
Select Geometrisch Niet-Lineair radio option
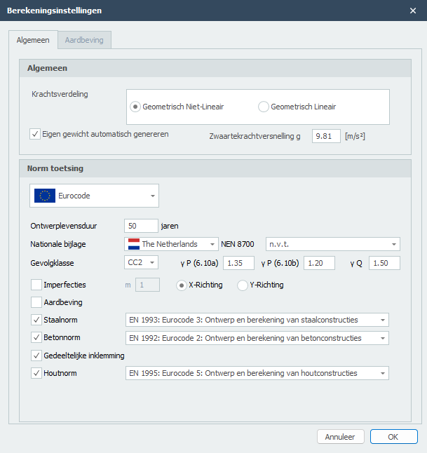point(136,107)
